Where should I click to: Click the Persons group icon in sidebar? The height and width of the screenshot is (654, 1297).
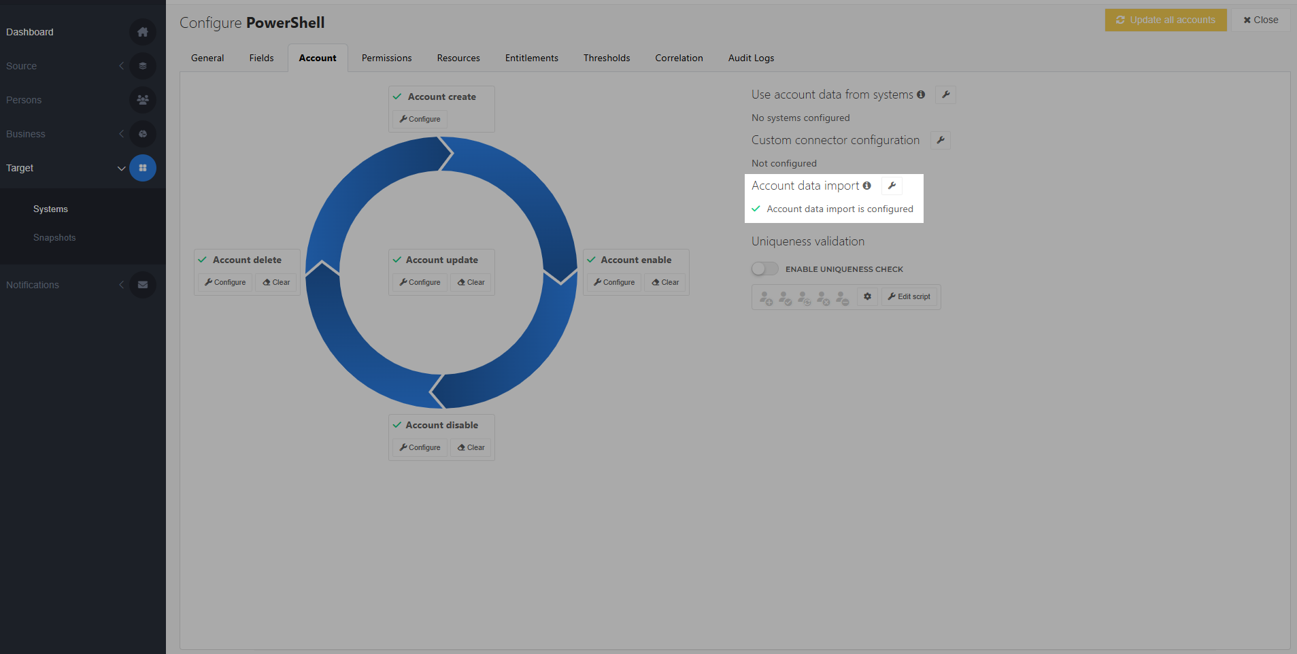click(x=143, y=100)
